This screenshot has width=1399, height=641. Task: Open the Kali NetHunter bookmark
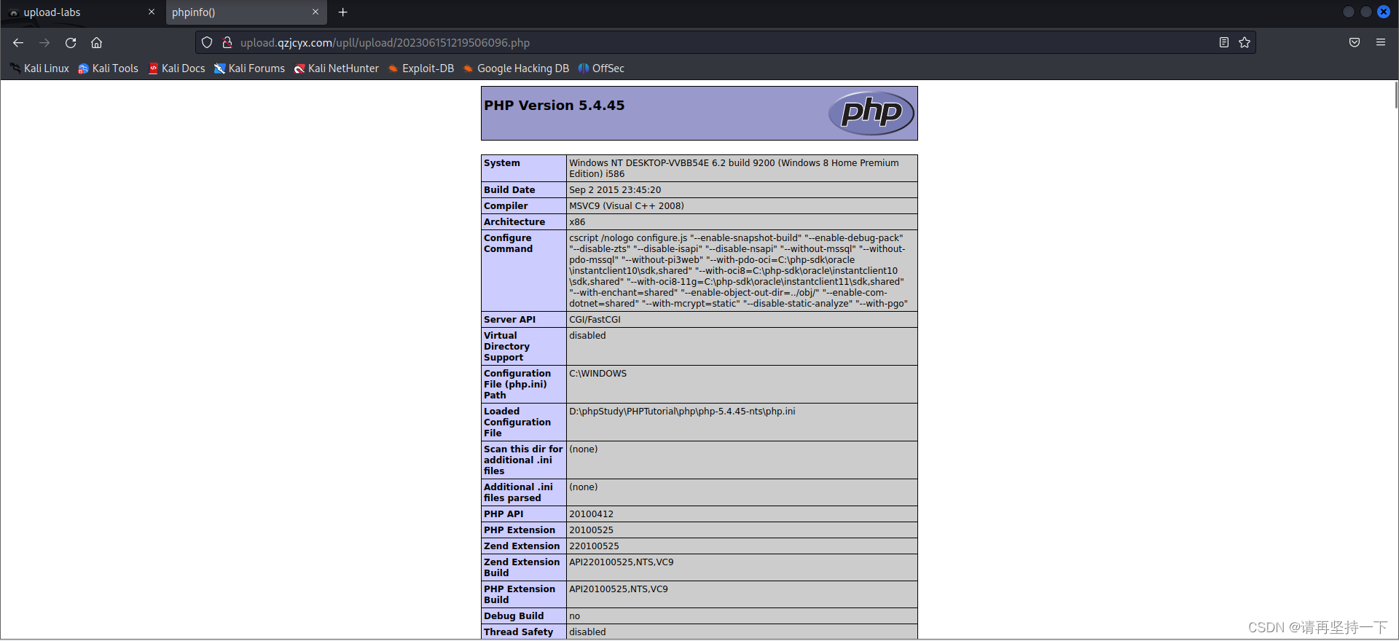(x=336, y=68)
